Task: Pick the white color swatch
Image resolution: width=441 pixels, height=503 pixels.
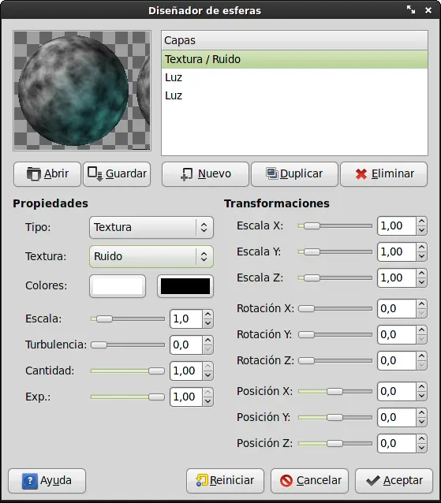Action: (118, 286)
